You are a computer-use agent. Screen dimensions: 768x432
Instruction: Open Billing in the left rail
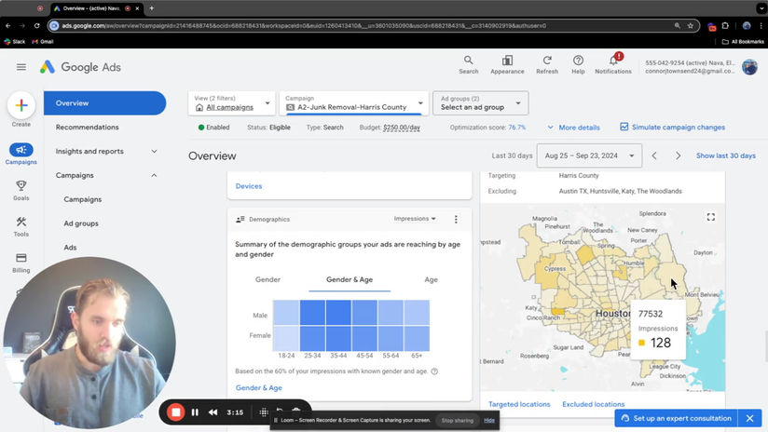click(x=21, y=263)
